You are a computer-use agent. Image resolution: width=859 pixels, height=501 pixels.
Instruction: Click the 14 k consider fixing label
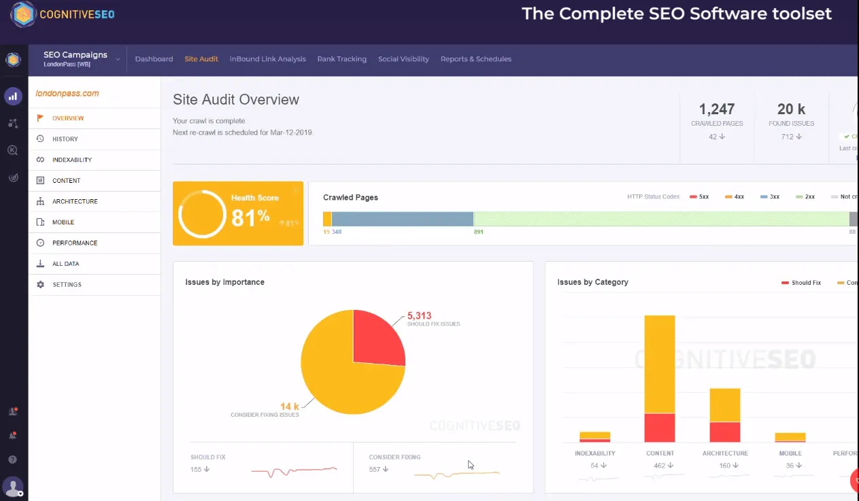point(265,410)
